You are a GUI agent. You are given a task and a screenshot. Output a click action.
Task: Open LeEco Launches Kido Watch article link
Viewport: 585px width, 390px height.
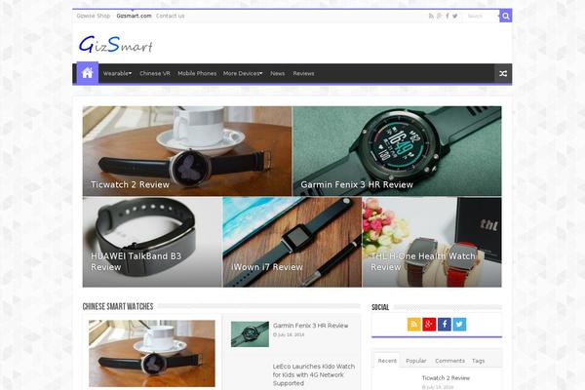(314, 374)
